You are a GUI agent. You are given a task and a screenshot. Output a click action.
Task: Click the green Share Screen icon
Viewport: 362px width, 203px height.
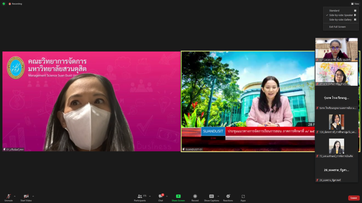[x=178, y=196]
